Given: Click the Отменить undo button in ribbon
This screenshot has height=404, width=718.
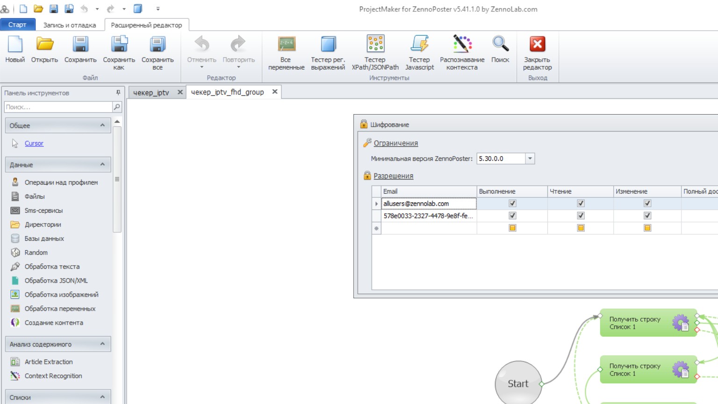Looking at the screenshot, I should tap(202, 52).
